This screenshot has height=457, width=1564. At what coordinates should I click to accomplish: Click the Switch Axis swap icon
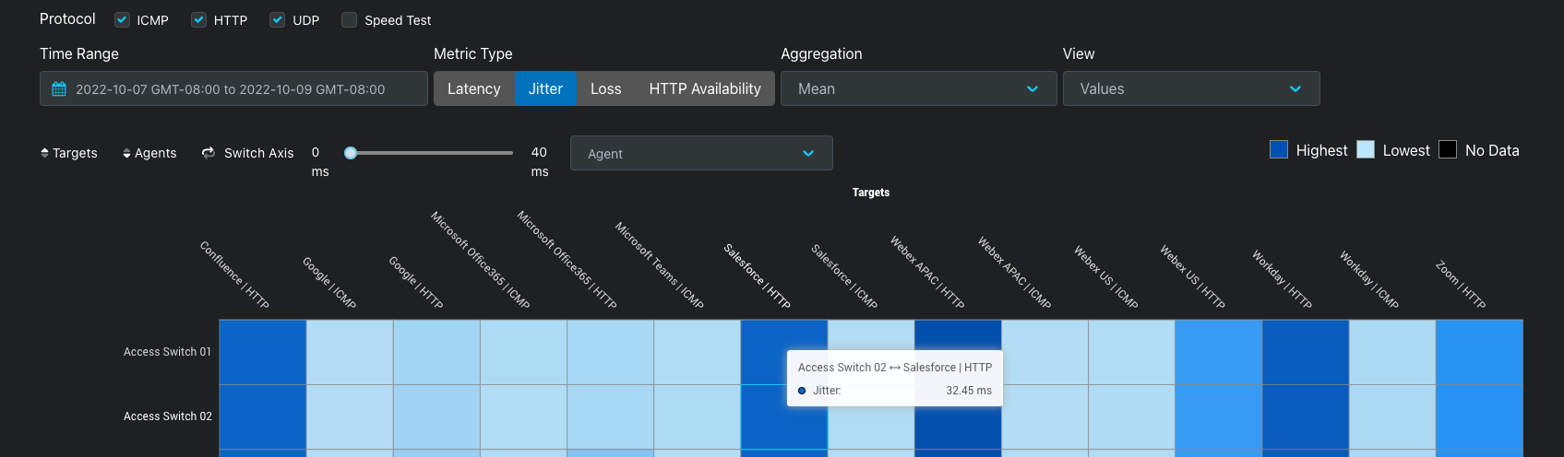pyautogui.click(x=209, y=153)
